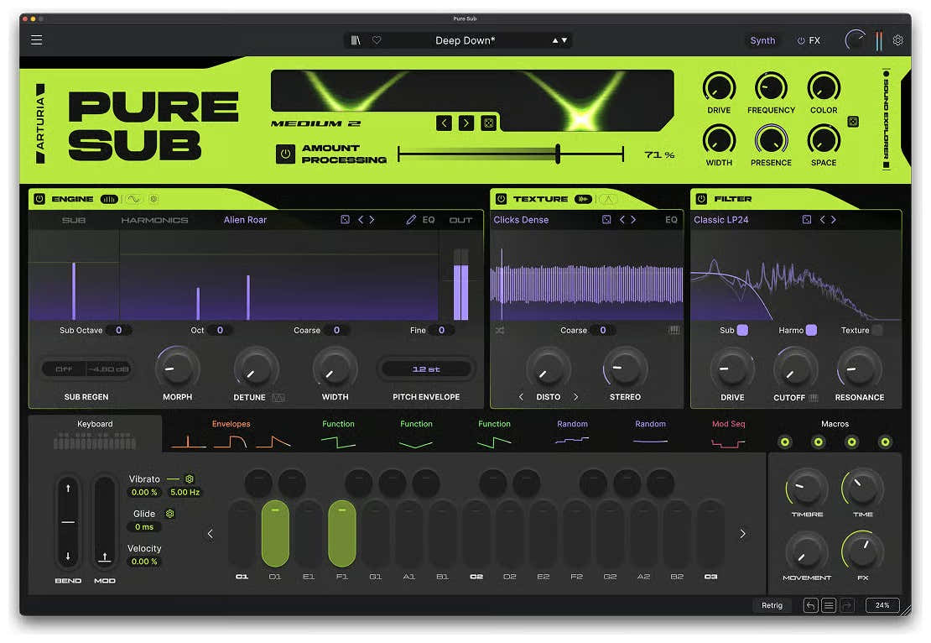Image resolution: width=931 pixels, height=643 pixels.
Task: Open the preset library browser icon
Action: (356, 40)
